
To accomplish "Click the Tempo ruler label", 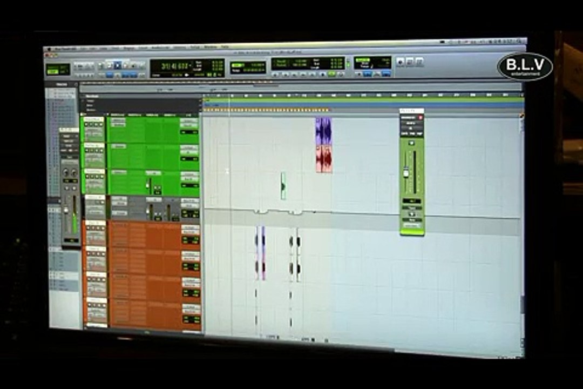I will click(90, 101).
